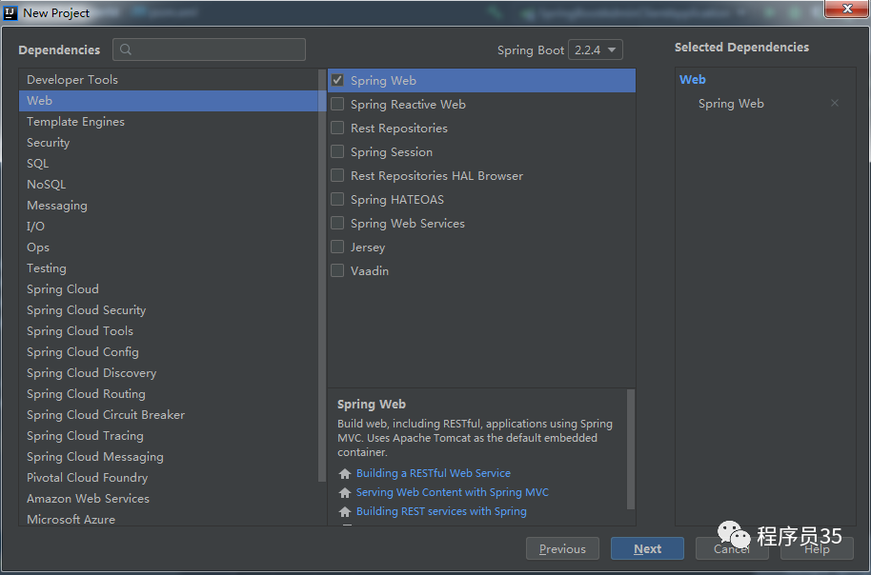The image size is (871, 575).
Task: Open the Help button
Action: (817, 549)
